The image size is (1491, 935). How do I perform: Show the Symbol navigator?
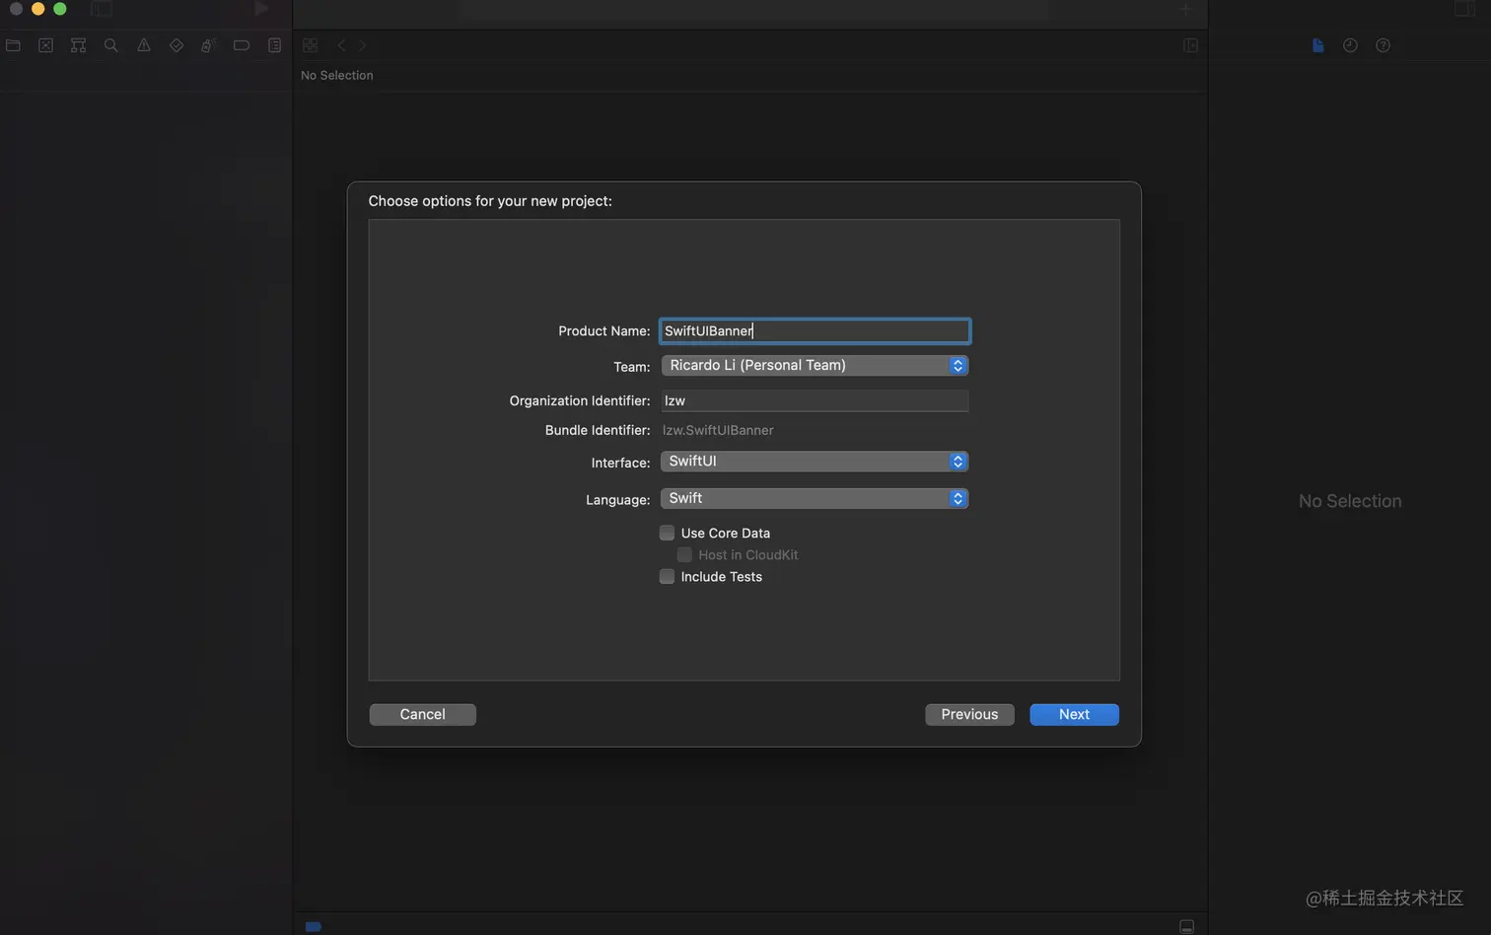pyautogui.click(x=78, y=45)
